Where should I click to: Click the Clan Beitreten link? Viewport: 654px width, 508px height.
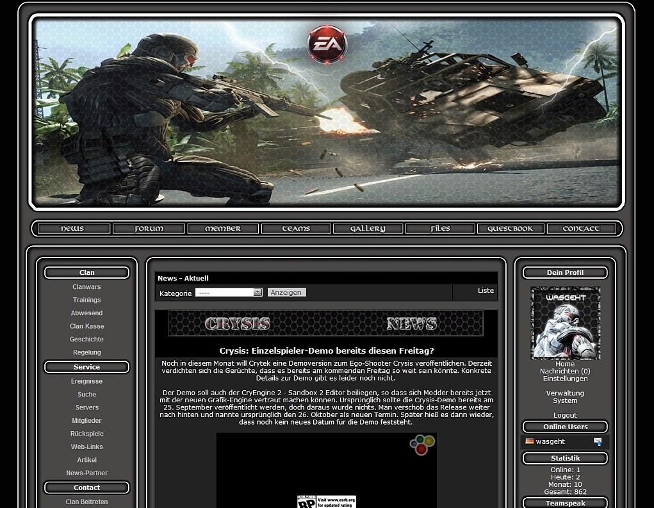coord(86,502)
